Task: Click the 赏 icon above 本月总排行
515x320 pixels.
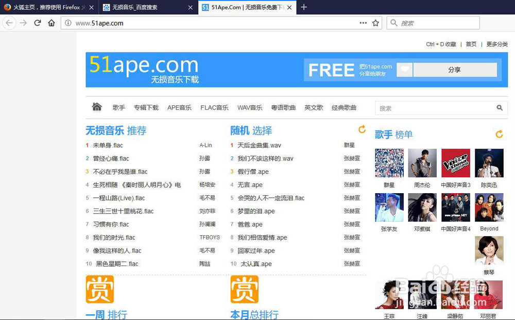Action: pyautogui.click(x=244, y=289)
